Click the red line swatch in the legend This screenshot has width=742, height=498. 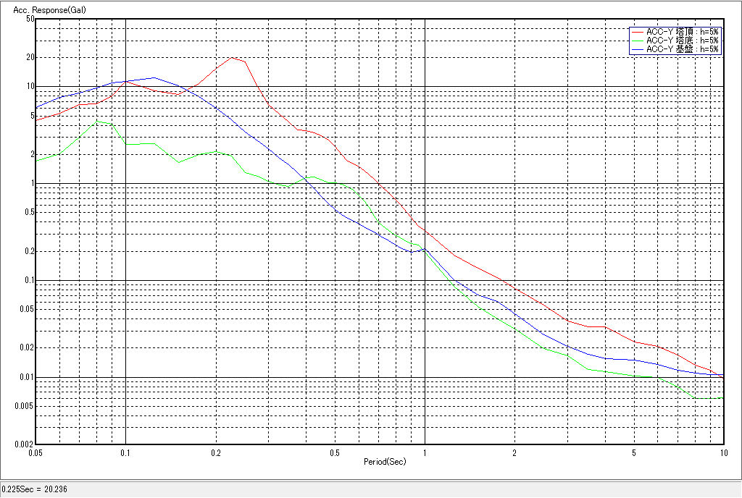pyautogui.click(x=637, y=32)
